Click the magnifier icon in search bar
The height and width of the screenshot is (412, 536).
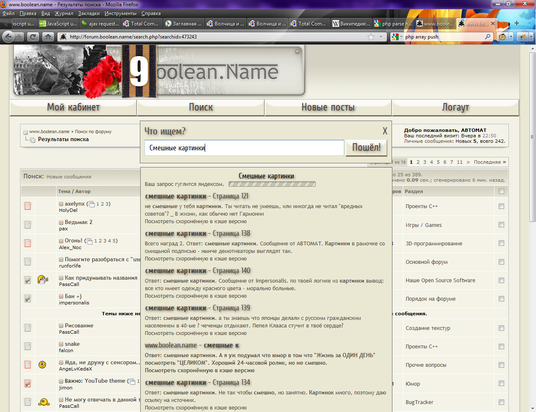click(x=487, y=37)
